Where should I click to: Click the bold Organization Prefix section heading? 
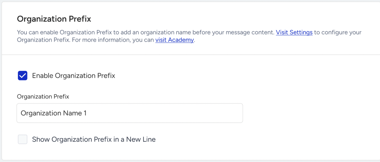click(x=54, y=19)
